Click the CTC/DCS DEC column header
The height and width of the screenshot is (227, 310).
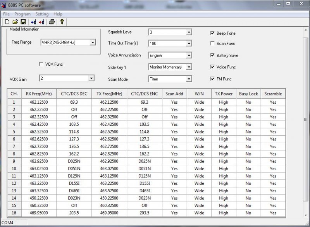click(x=74, y=94)
